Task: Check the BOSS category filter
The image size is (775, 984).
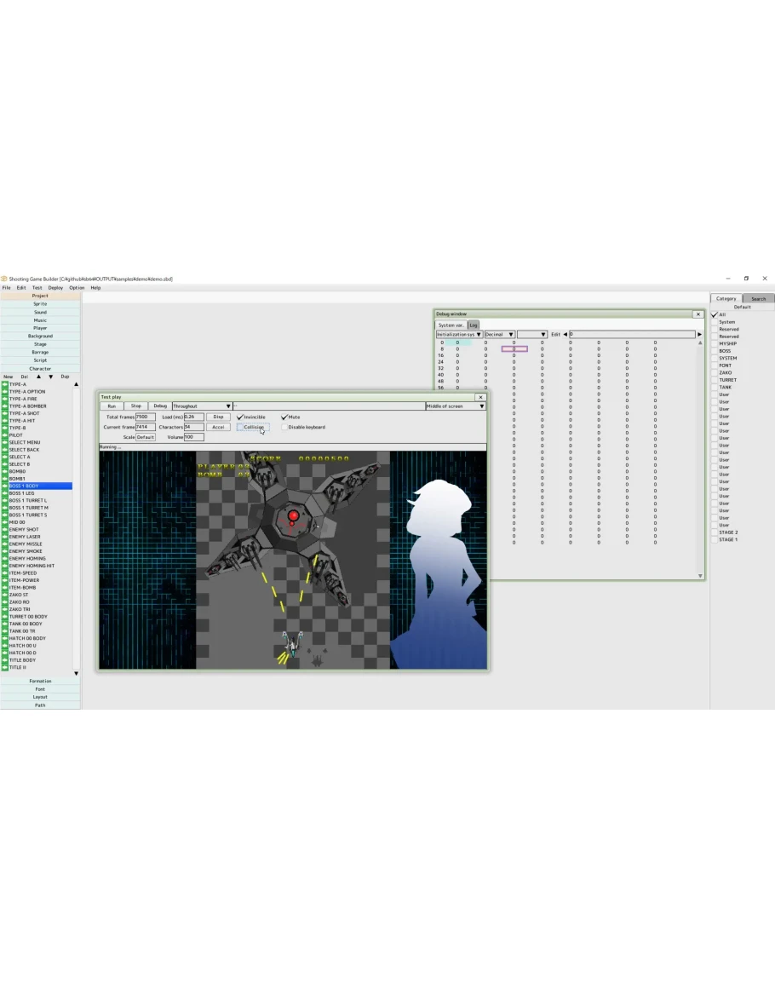Action: [x=715, y=351]
